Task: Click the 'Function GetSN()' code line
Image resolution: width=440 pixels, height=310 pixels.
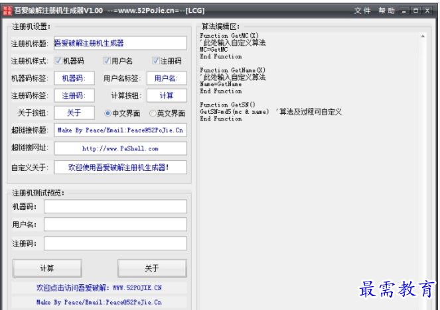Action: [228, 105]
